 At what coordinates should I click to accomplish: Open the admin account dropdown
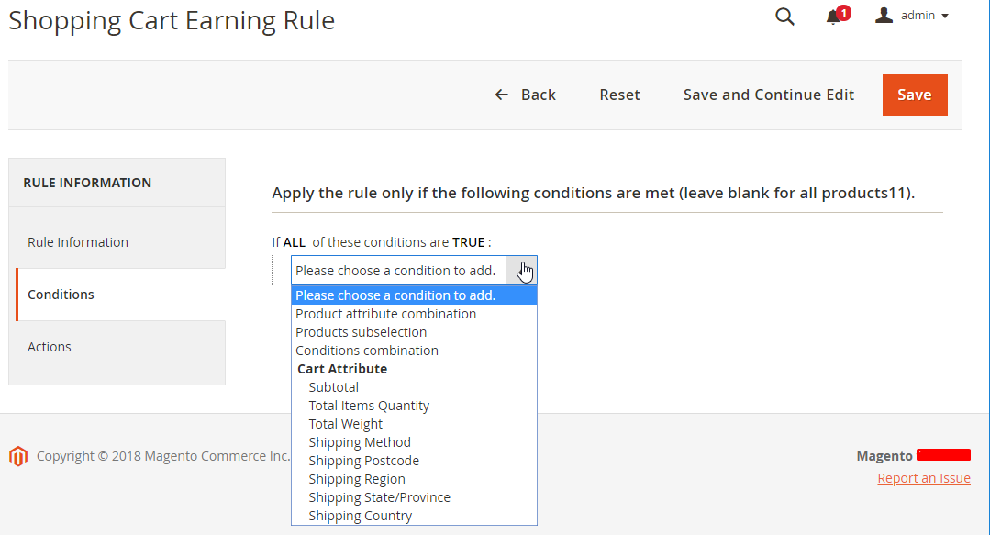(x=923, y=16)
